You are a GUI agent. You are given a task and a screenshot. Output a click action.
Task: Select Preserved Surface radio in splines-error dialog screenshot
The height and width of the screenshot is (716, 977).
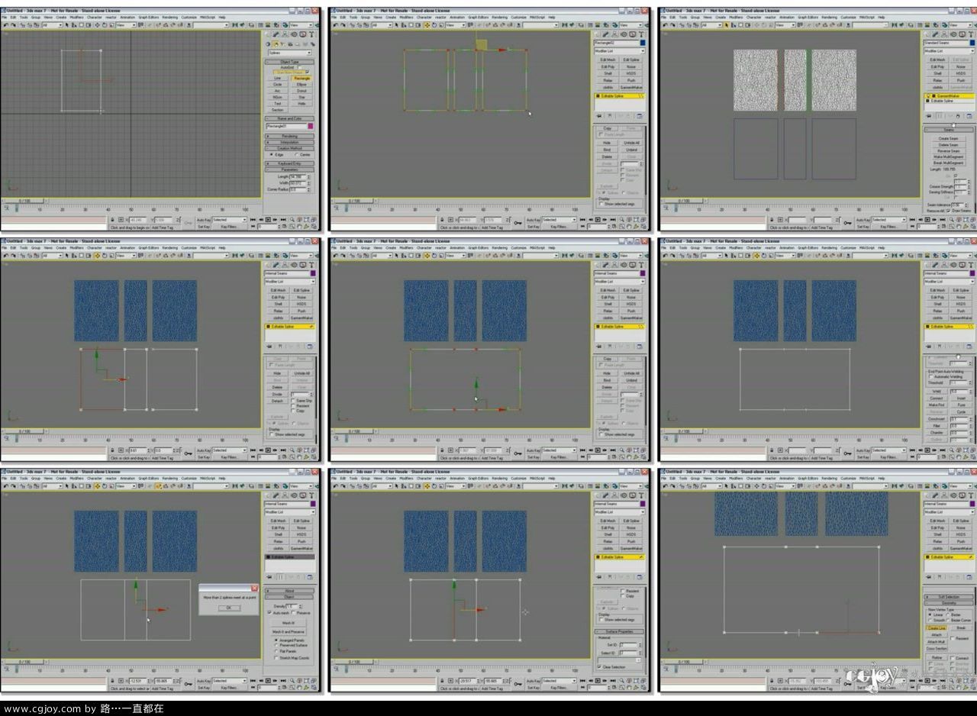point(276,645)
